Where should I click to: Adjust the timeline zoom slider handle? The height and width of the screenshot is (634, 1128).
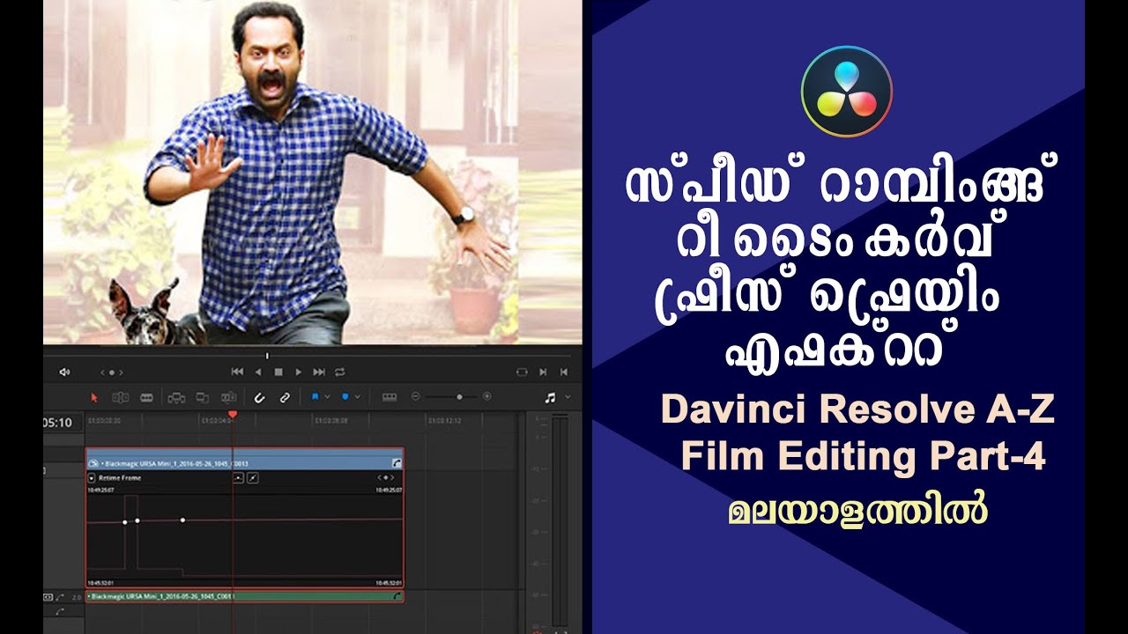click(459, 396)
